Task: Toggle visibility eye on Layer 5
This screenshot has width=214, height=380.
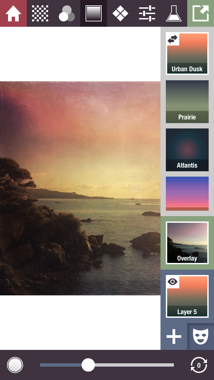Action: [173, 282]
